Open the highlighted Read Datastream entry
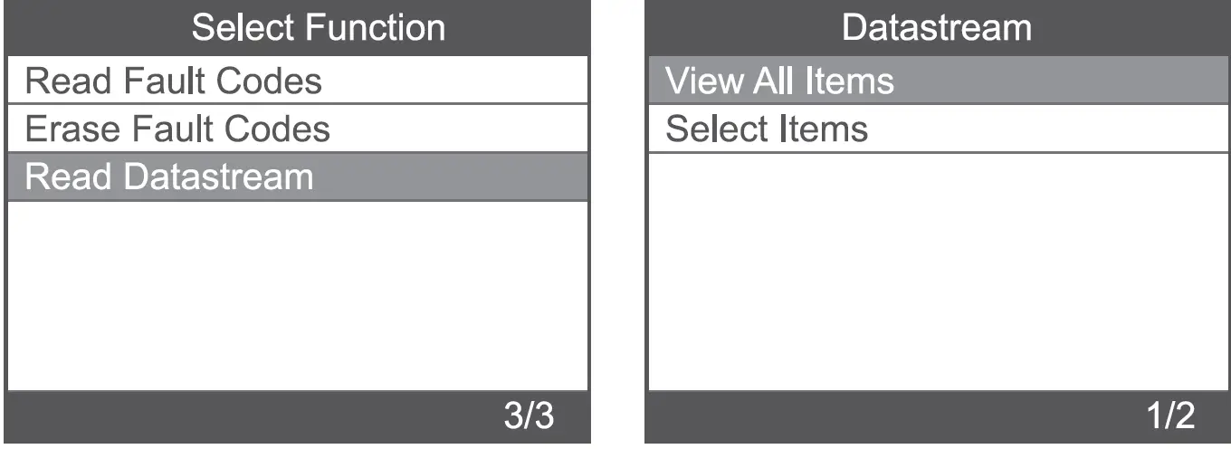Viewport: 1231px width, 449px height. click(x=169, y=177)
